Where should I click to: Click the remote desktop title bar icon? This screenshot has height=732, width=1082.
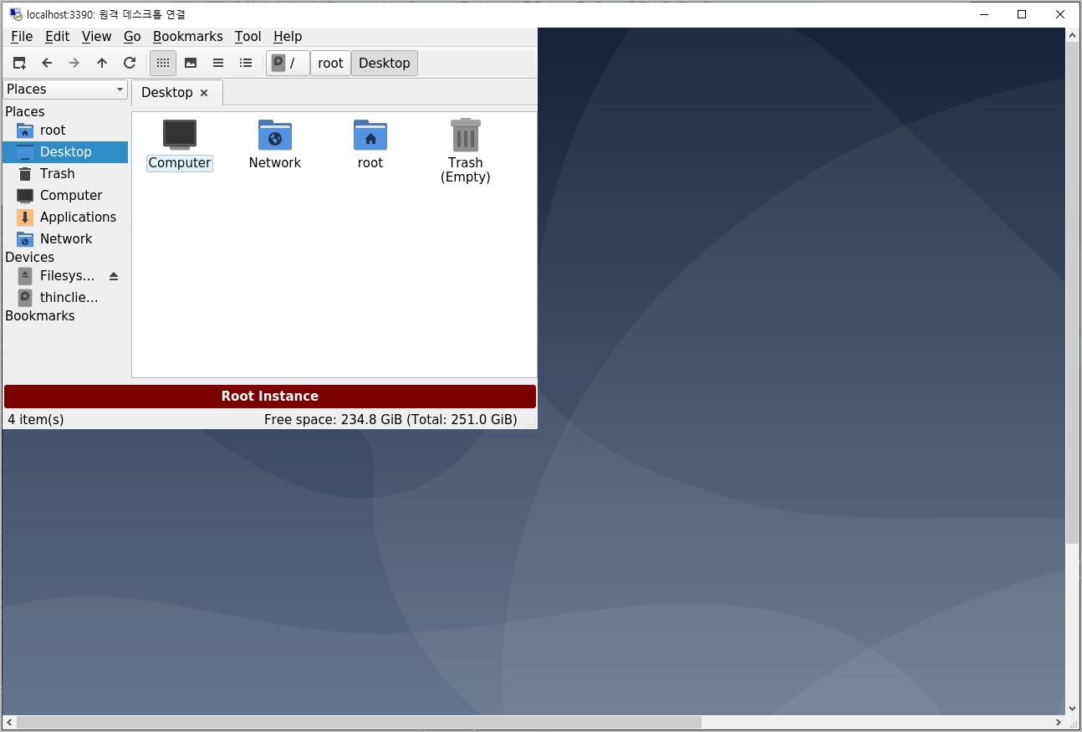tap(15, 14)
